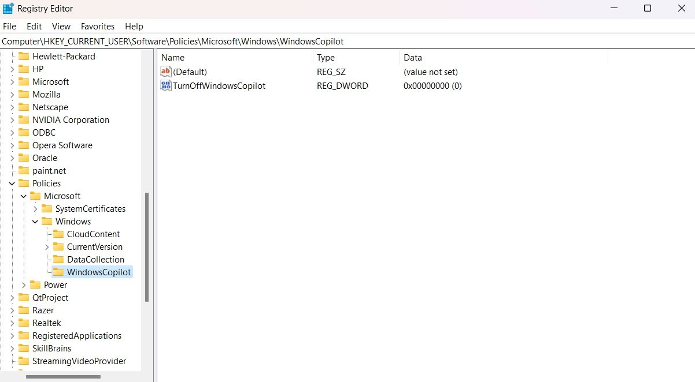Click the SkillBrains folder icon
Screen dimensions: 695x382
pyautogui.click(x=24, y=349)
